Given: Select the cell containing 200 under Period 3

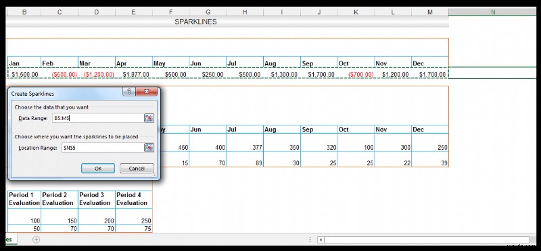Looking at the screenshot, I should [97, 217].
